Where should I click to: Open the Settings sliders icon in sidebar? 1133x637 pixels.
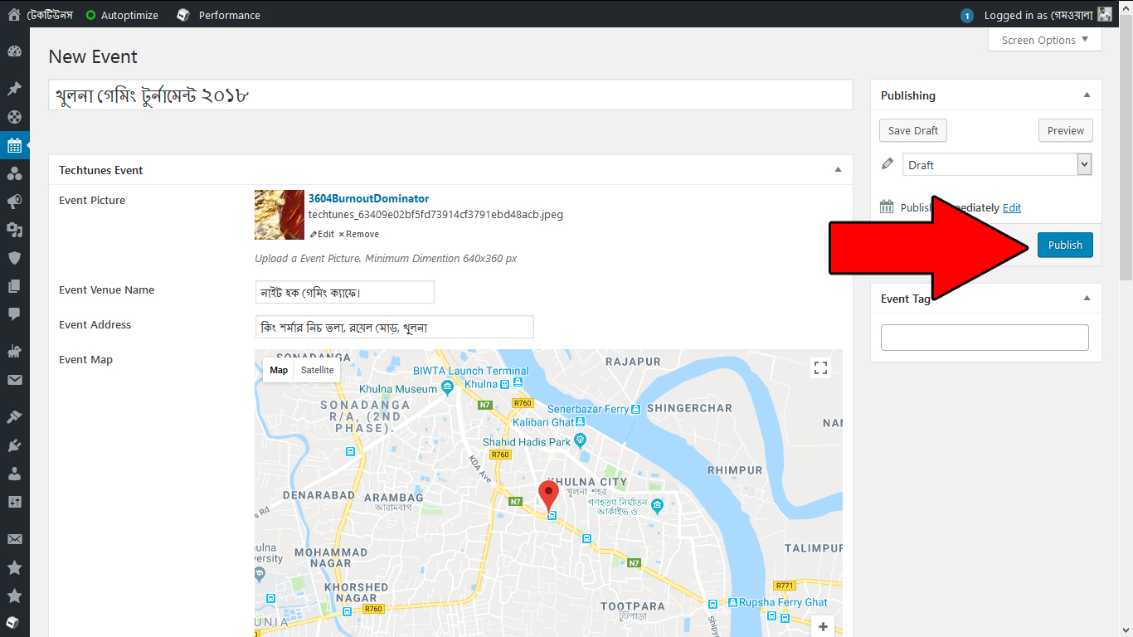click(x=14, y=502)
